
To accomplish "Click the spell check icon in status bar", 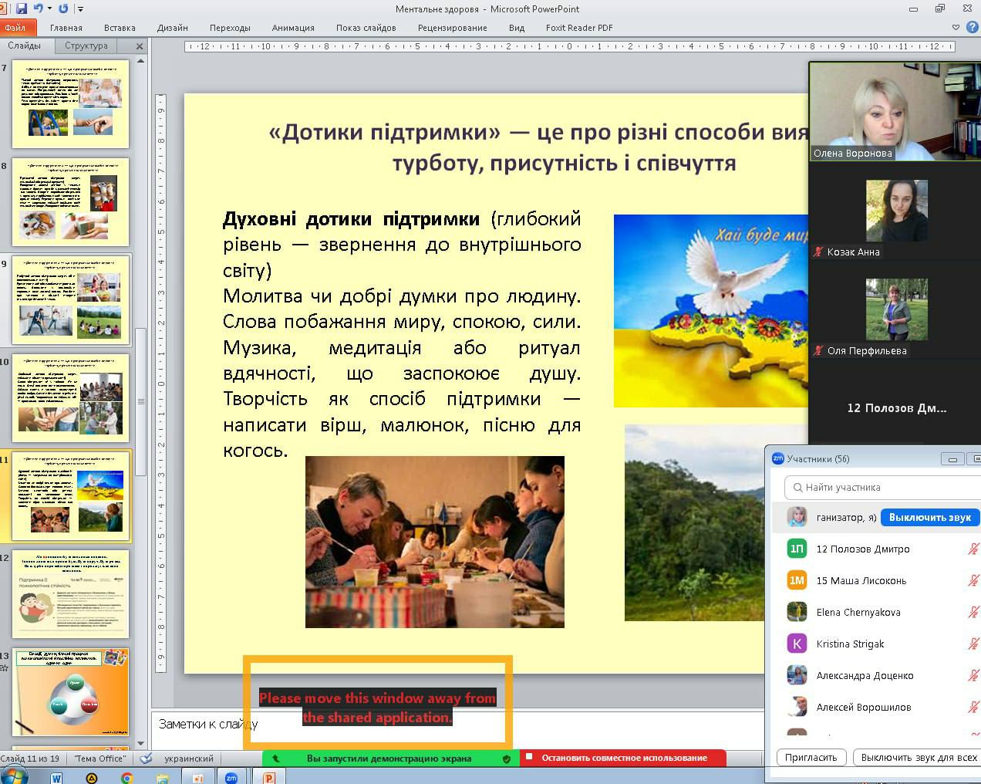I will (x=147, y=759).
